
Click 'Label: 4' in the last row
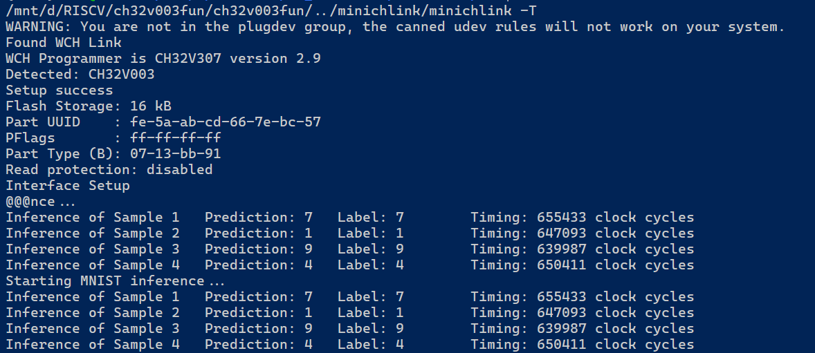tap(370, 344)
